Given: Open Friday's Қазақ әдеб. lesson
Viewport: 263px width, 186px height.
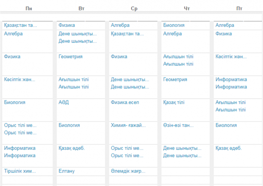Looking at the screenshot, I should tap(228, 148).
